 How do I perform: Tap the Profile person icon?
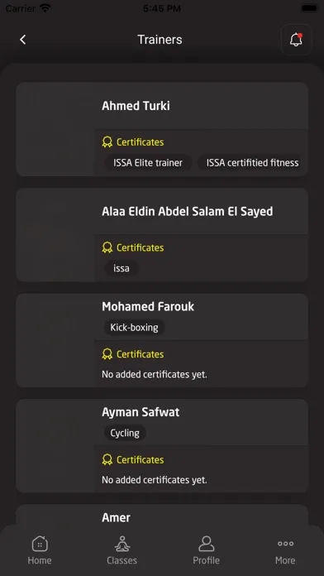coord(206,544)
